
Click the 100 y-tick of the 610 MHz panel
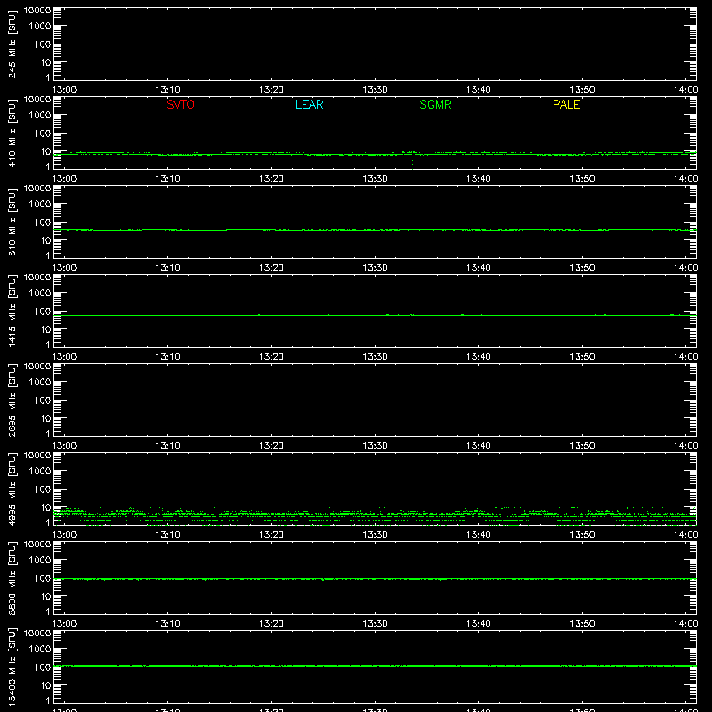(43, 222)
